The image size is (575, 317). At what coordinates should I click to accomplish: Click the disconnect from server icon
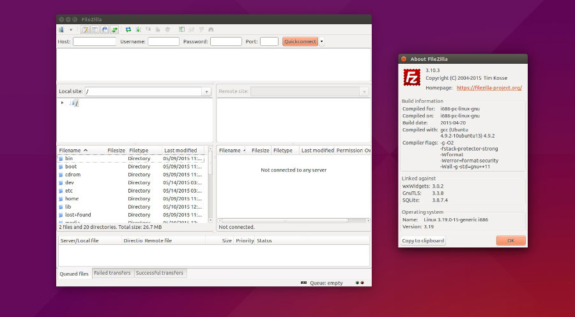coord(158,29)
